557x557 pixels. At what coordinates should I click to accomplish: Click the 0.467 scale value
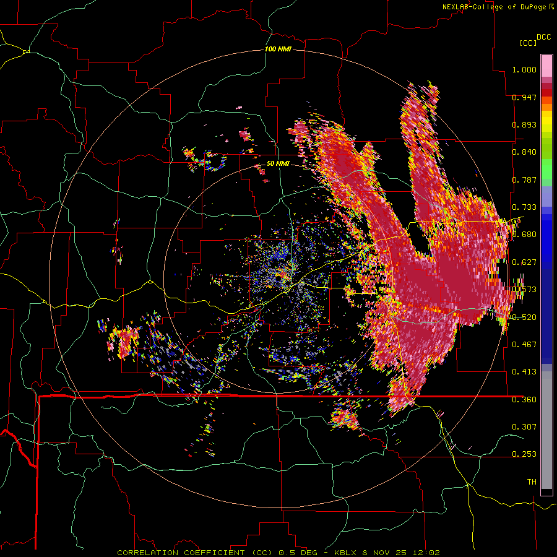click(x=524, y=344)
